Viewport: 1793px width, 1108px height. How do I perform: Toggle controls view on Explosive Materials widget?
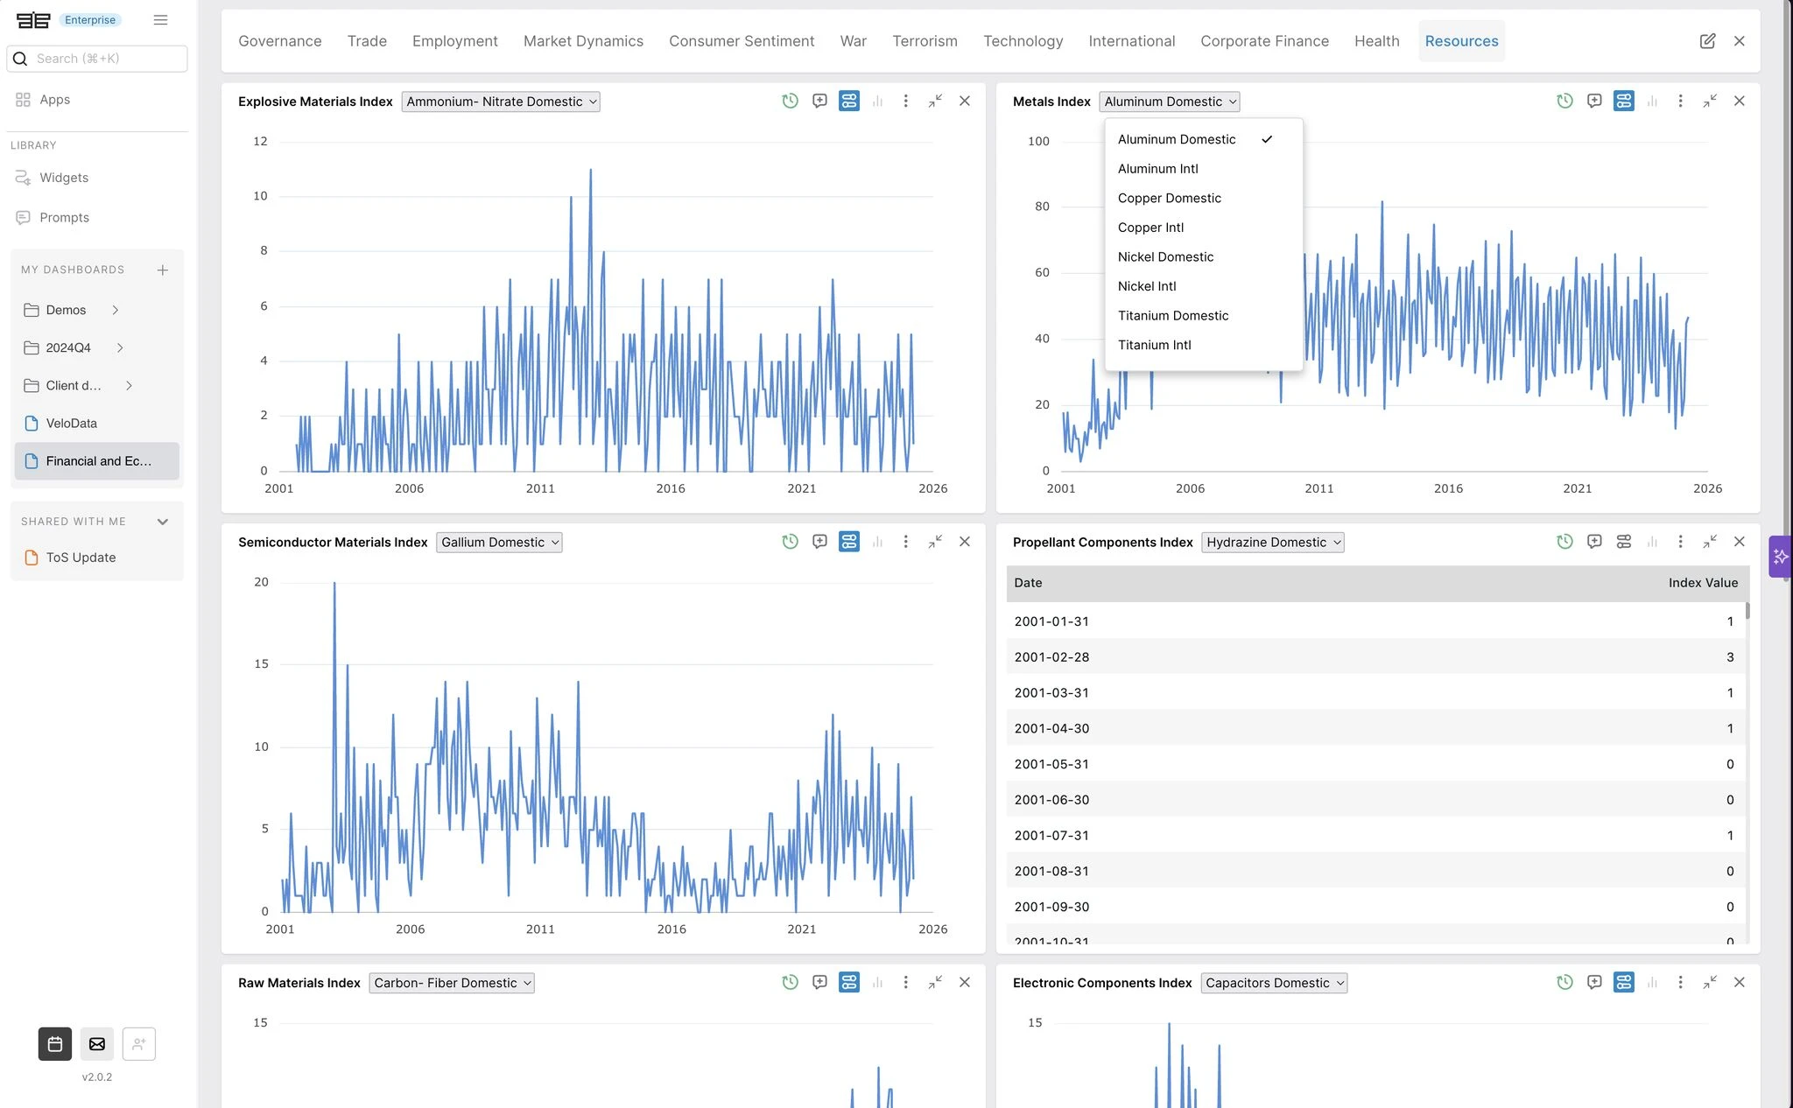point(848,101)
